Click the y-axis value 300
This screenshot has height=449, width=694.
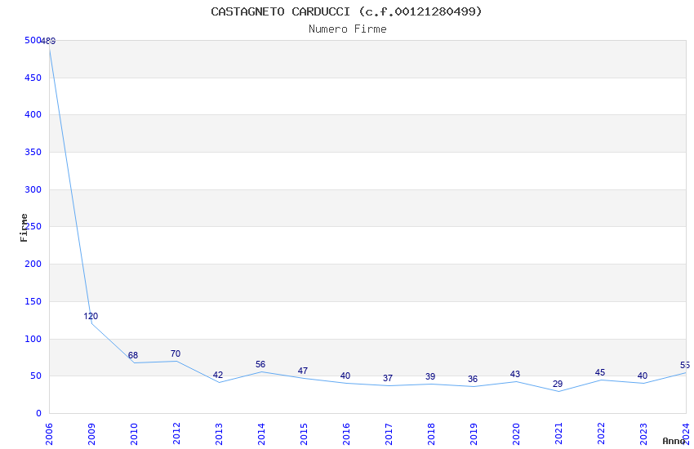pos(33,189)
